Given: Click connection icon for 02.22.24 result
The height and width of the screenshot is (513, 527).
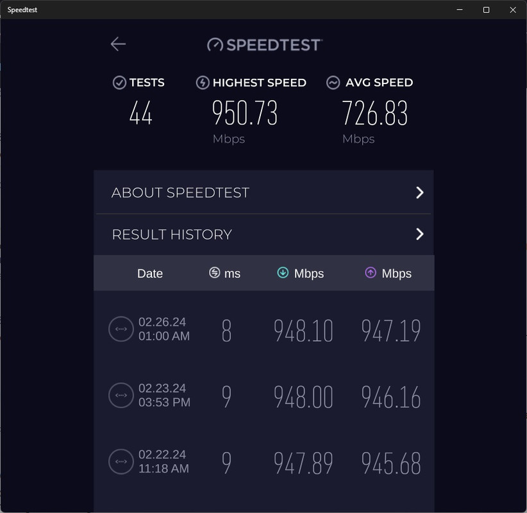Looking at the screenshot, I should (121, 461).
